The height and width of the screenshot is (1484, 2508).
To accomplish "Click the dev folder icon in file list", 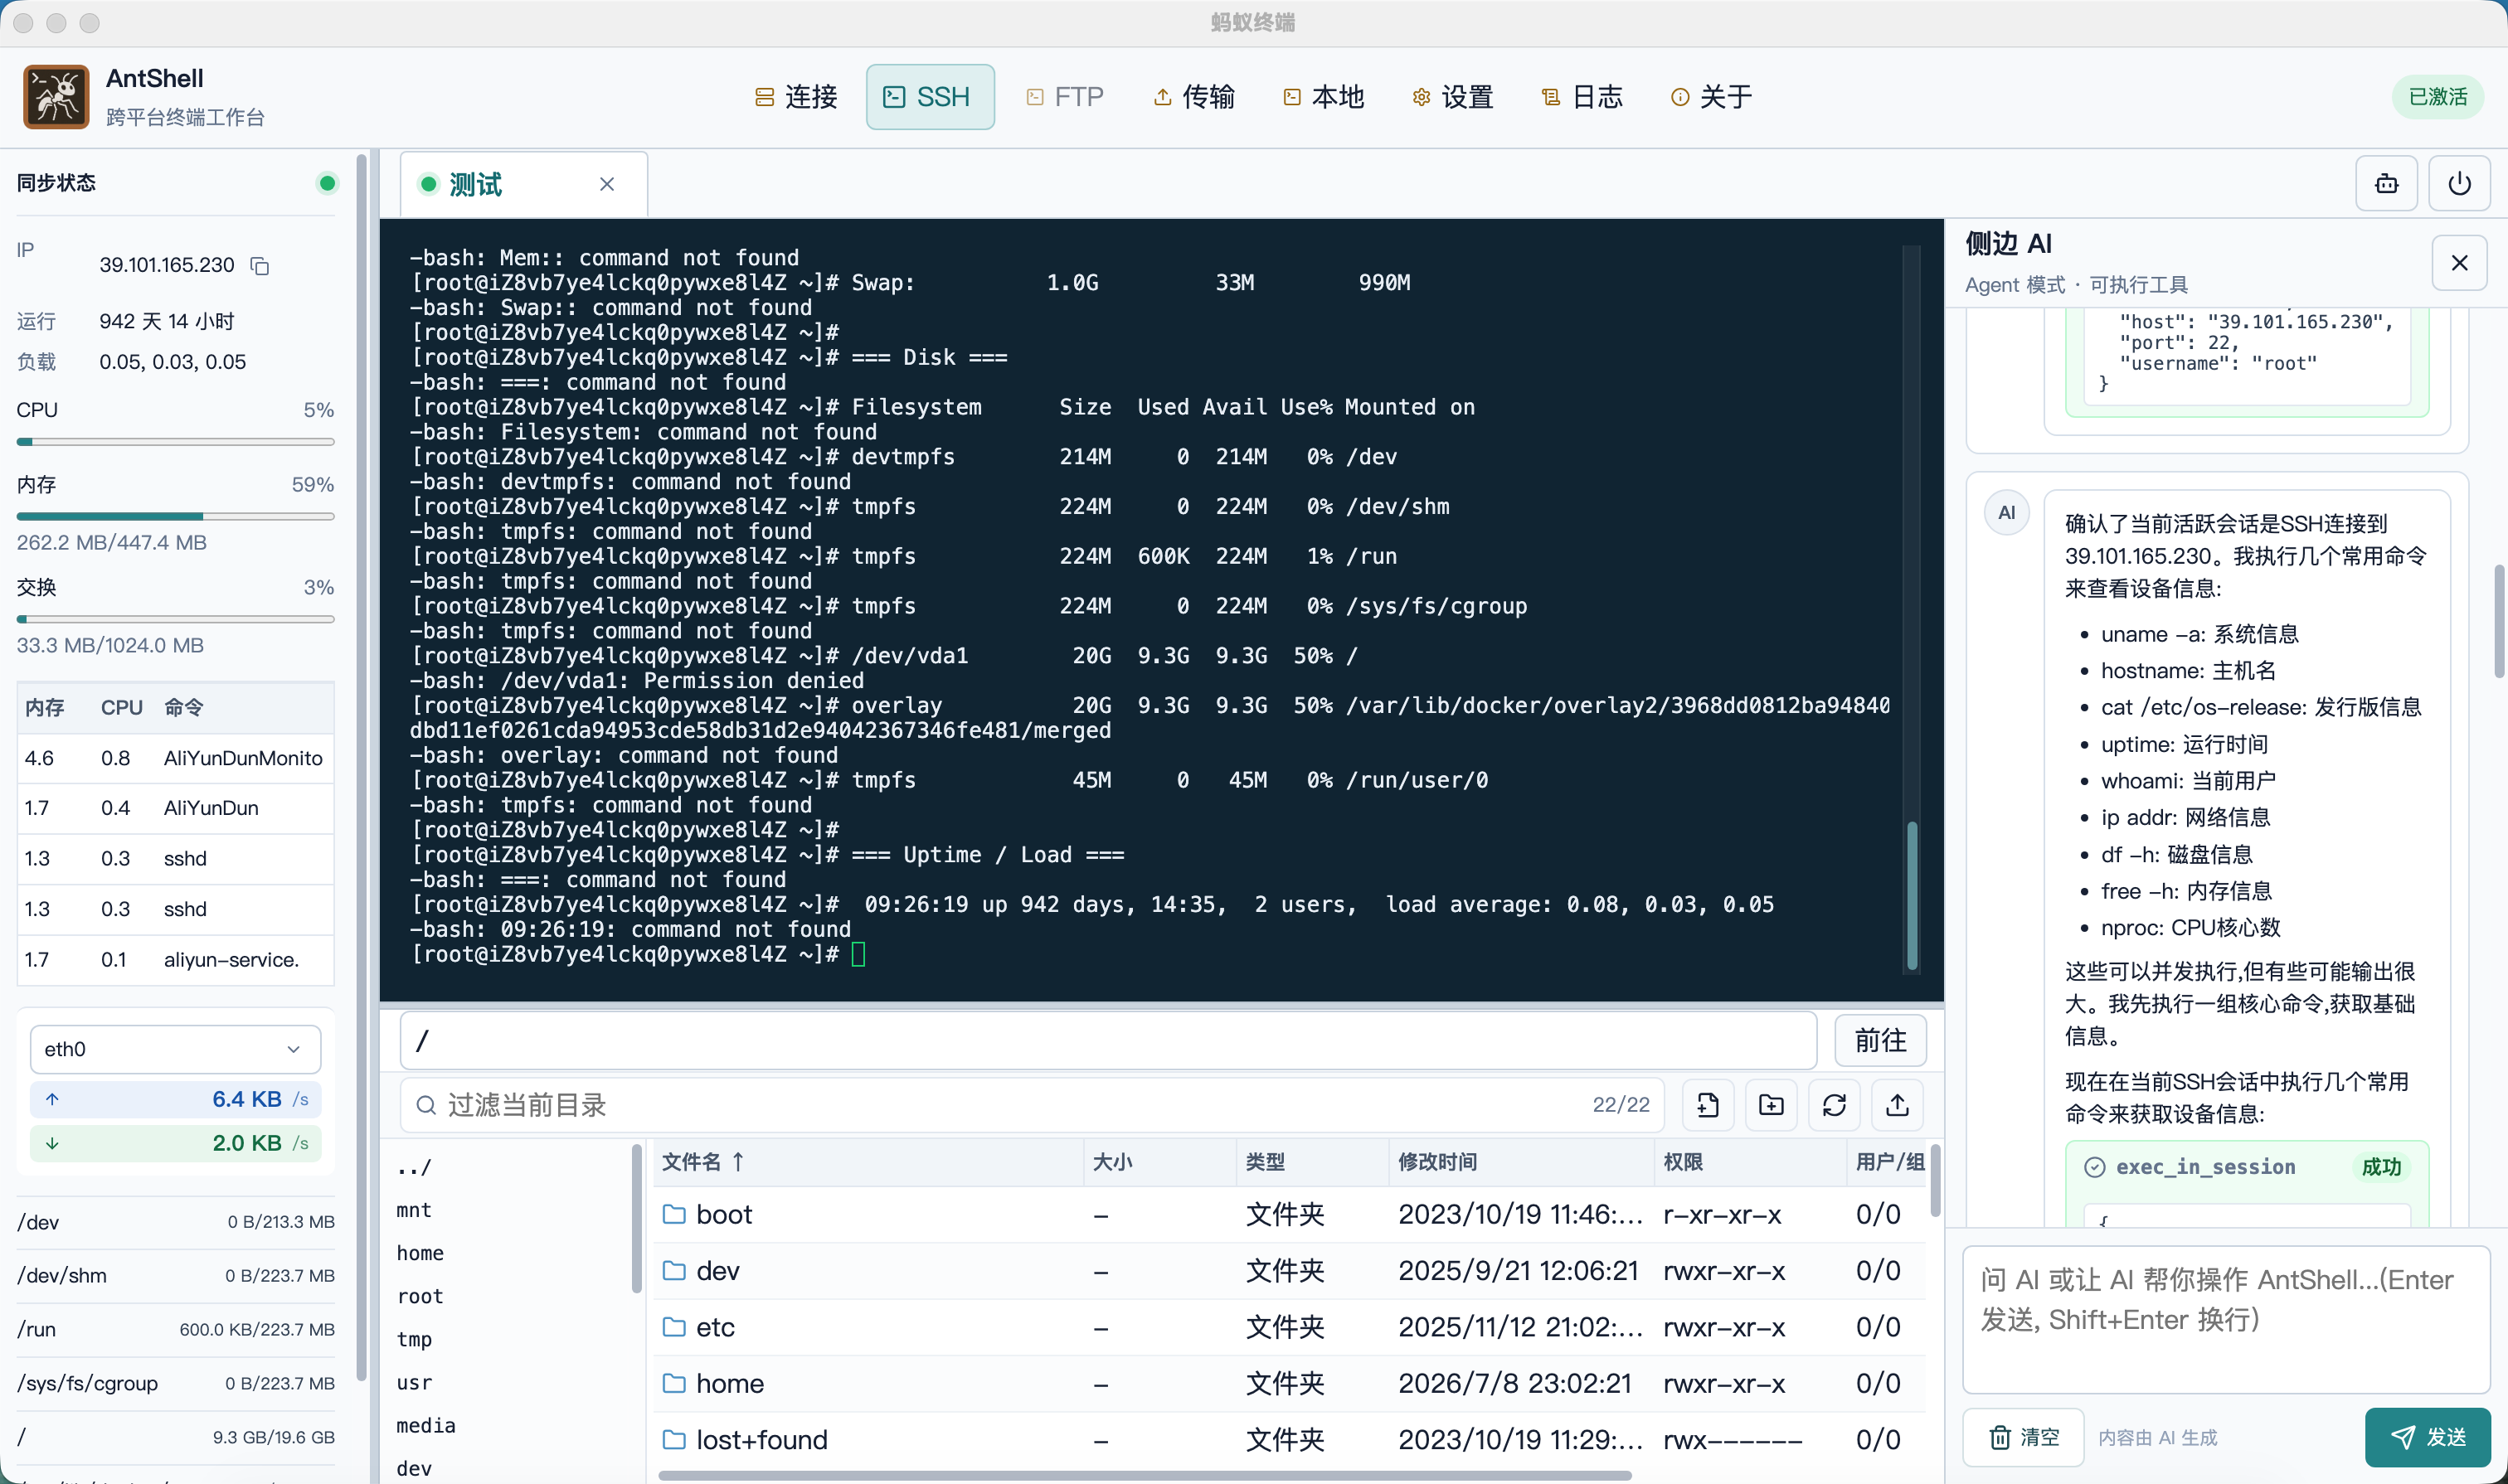I will (674, 1270).
